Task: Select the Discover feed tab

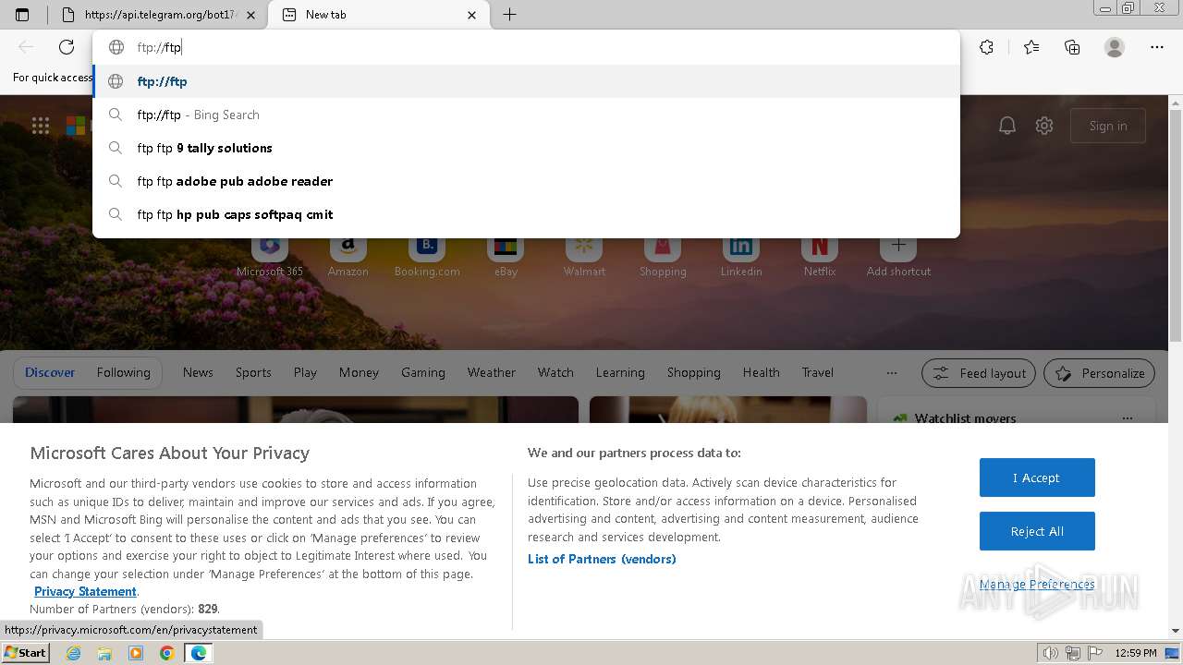Action: pos(50,372)
